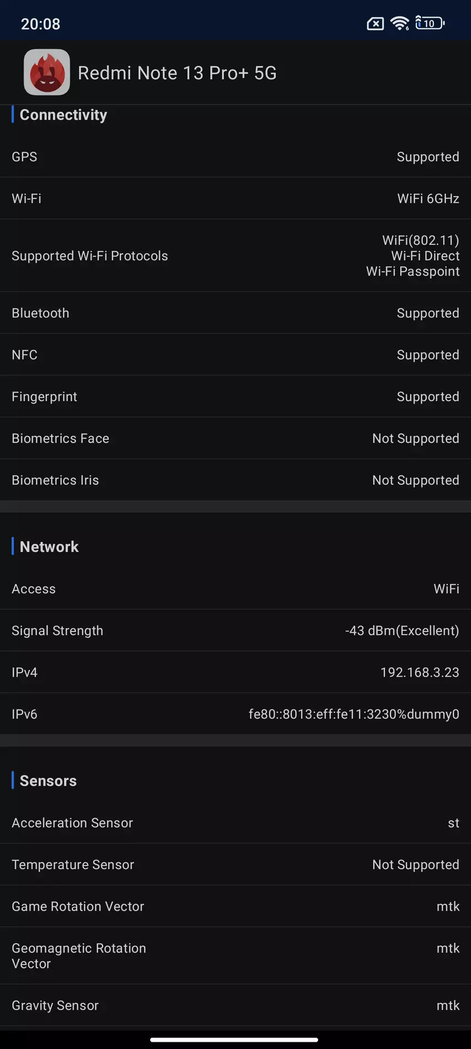This screenshot has width=471, height=1049.
Task: Tap the IPv4 address 192.168.3.23
Action: pos(419,672)
